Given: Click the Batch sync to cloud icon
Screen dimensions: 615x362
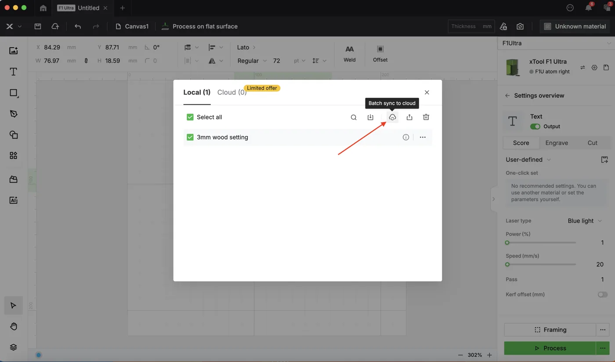Looking at the screenshot, I should [x=392, y=117].
